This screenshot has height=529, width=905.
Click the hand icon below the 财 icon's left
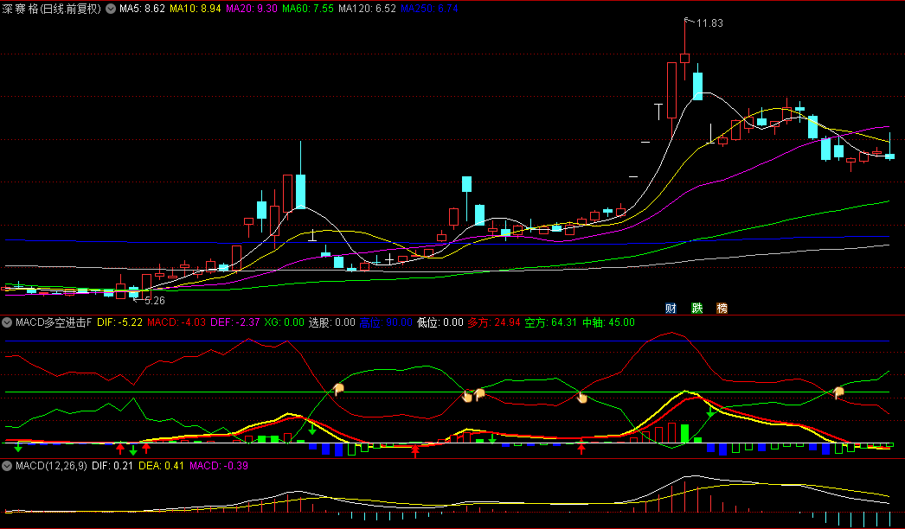(582, 398)
